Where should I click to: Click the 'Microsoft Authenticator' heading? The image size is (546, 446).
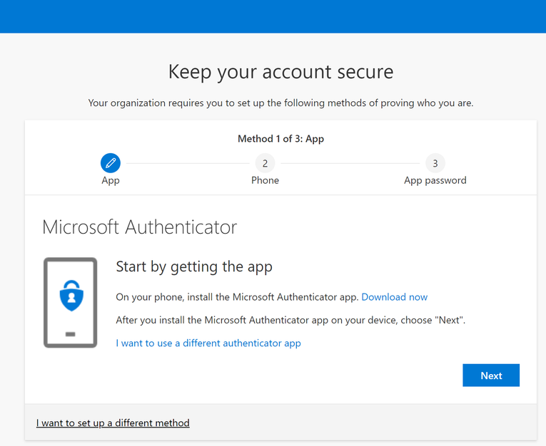(140, 227)
